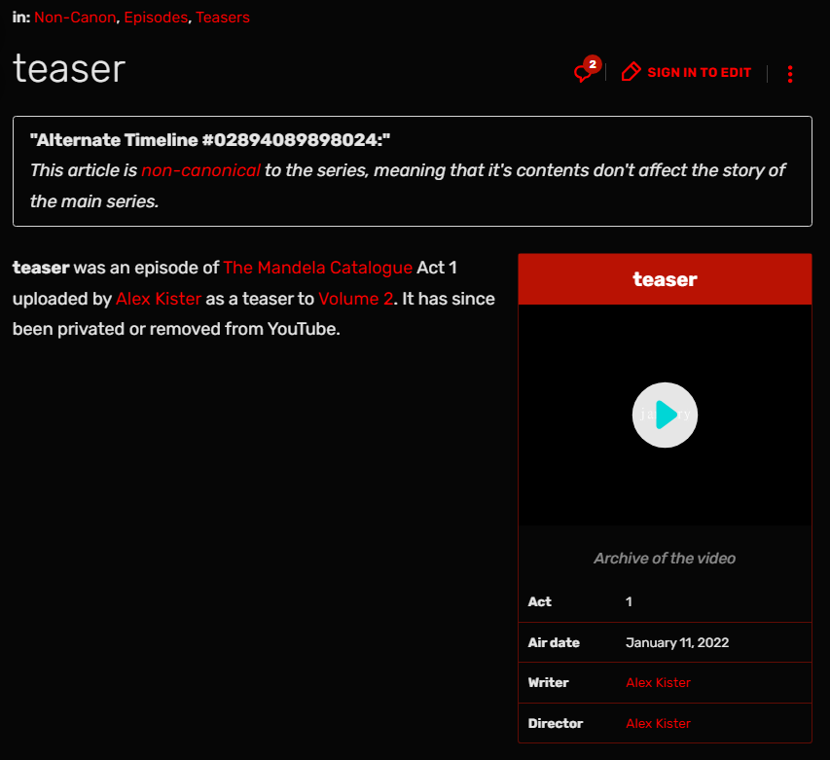This screenshot has width=830, height=760.
Task: Click the 'Writer' label in infobox
Action: click(548, 683)
